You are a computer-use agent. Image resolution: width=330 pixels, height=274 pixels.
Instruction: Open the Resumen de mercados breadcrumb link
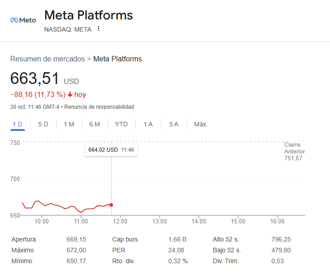click(x=47, y=59)
